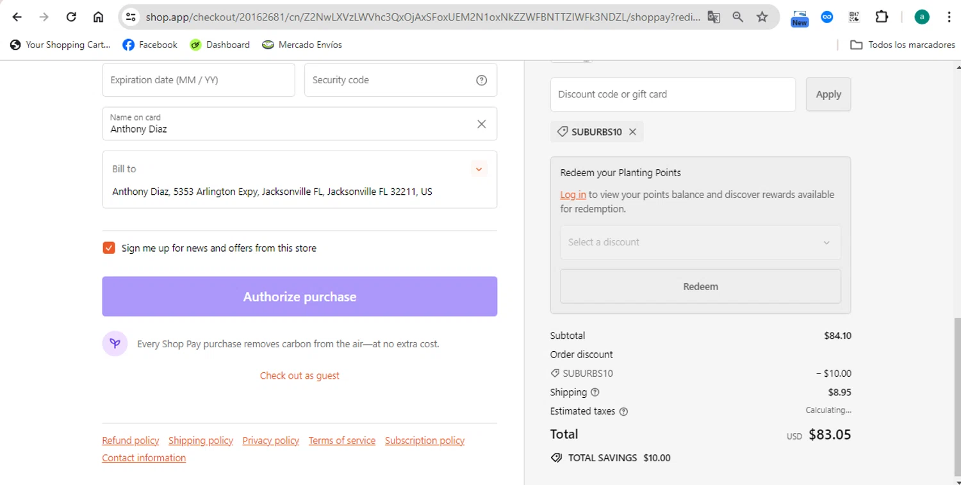Image resolution: width=961 pixels, height=485 pixels.
Task: Open the Select a discount dropdown
Action: (x=700, y=242)
